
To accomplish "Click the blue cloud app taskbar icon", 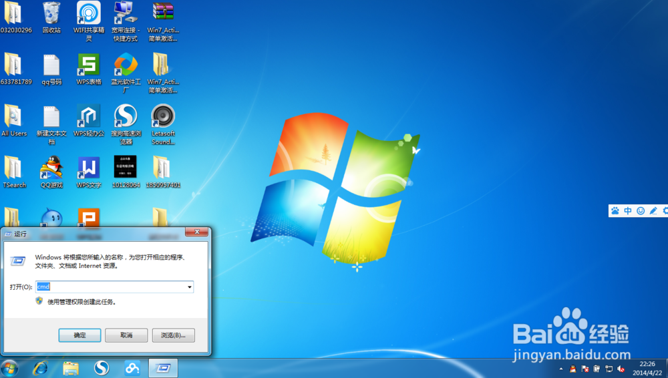I will (132, 368).
